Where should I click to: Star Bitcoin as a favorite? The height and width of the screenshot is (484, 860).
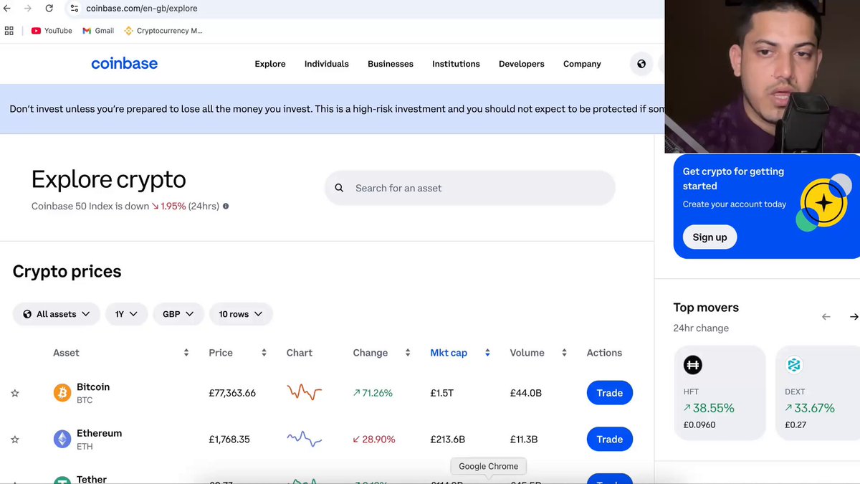(x=14, y=393)
